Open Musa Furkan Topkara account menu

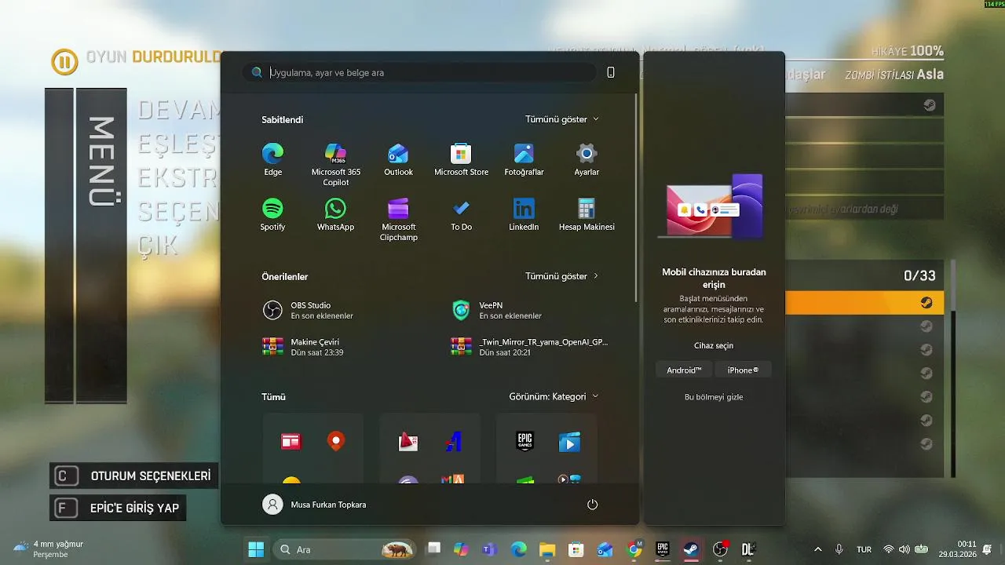tap(314, 505)
